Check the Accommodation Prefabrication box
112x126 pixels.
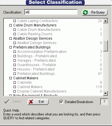click(15, 52)
